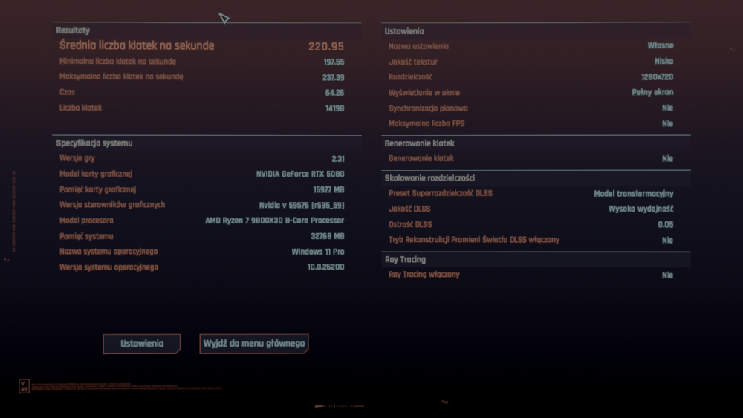Click the Model procesora label

(86, 221)
